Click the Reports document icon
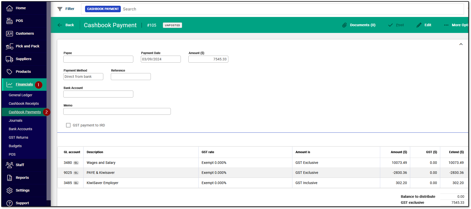Image resolution: width=471 pixels, height=209 pixels. click(10, 178)
